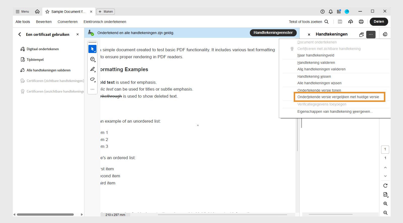Open the notifications bell

pos(331,12)
